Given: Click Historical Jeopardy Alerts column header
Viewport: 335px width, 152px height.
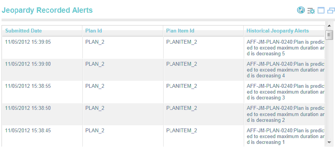Looking at the screenshot, I should (x=277, y=31).
